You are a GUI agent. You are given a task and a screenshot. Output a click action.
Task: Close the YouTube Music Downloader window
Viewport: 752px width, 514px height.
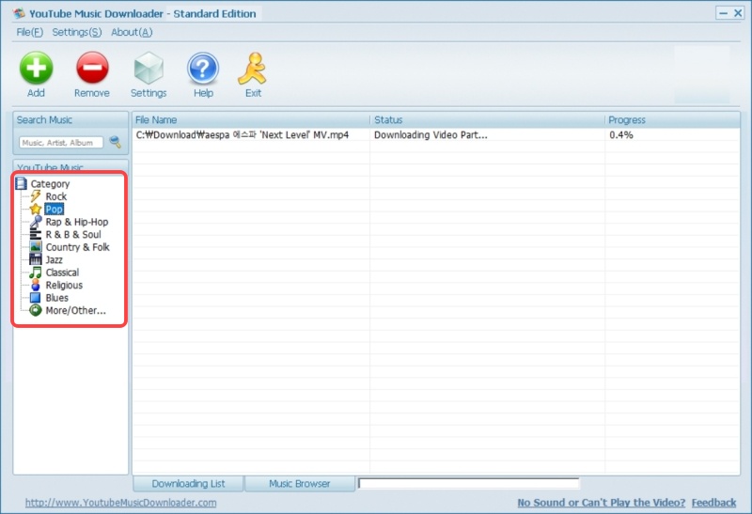tap(738, 13)
